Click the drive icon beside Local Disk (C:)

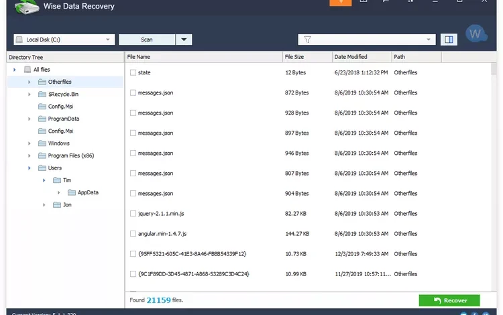pos(19,40)
